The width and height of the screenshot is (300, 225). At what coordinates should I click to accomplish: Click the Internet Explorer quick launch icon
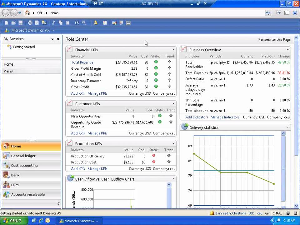41,221
